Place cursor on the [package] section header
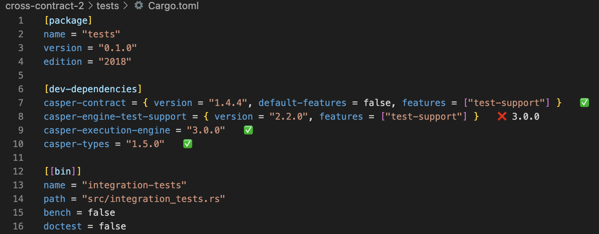The image size is (599, 234). pyautogui.click(x=68, y=21)
